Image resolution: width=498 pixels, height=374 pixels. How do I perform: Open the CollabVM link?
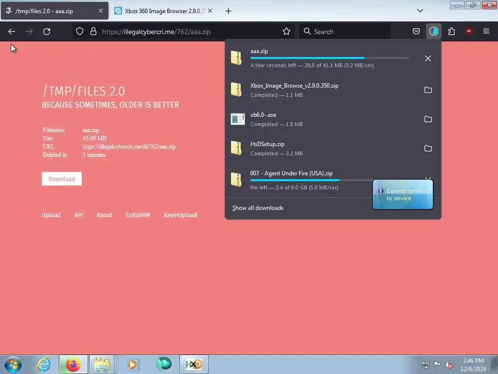point(138,215)
